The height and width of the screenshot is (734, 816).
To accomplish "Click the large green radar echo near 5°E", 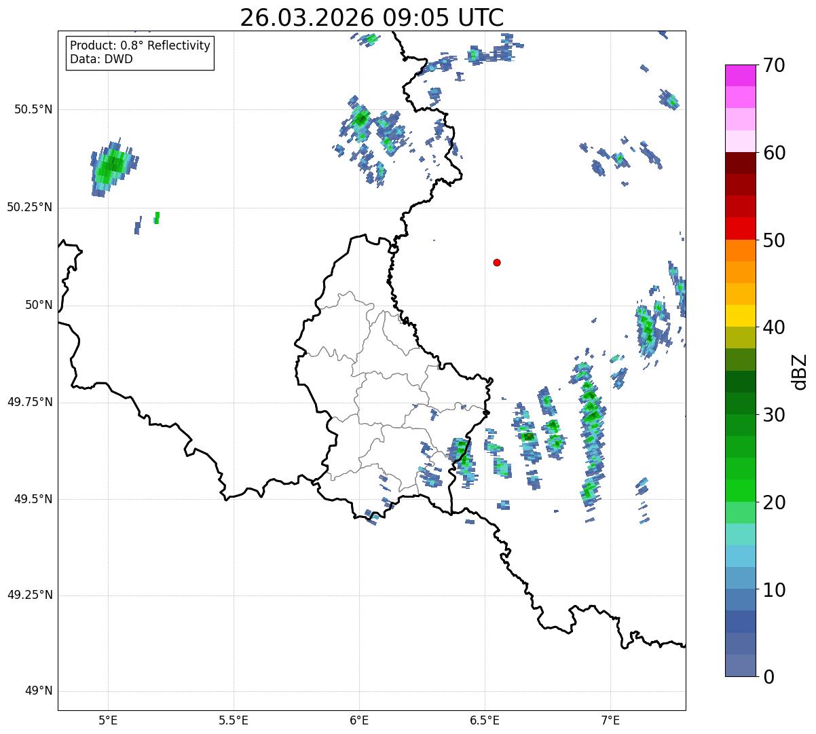I will [113, 167].
